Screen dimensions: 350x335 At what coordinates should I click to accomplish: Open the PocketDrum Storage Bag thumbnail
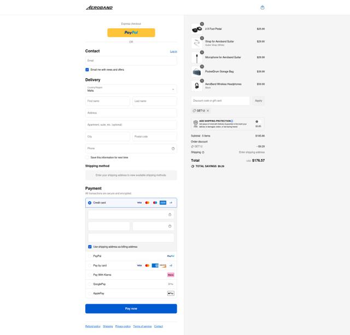197,72
